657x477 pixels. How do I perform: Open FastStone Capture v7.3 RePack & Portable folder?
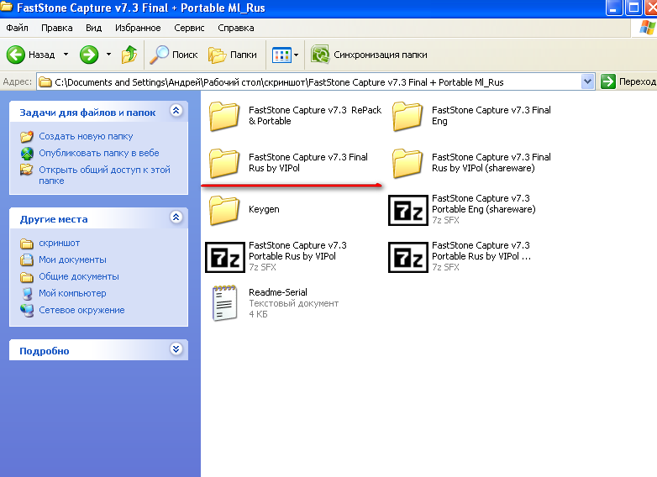(x=224, y=116)
